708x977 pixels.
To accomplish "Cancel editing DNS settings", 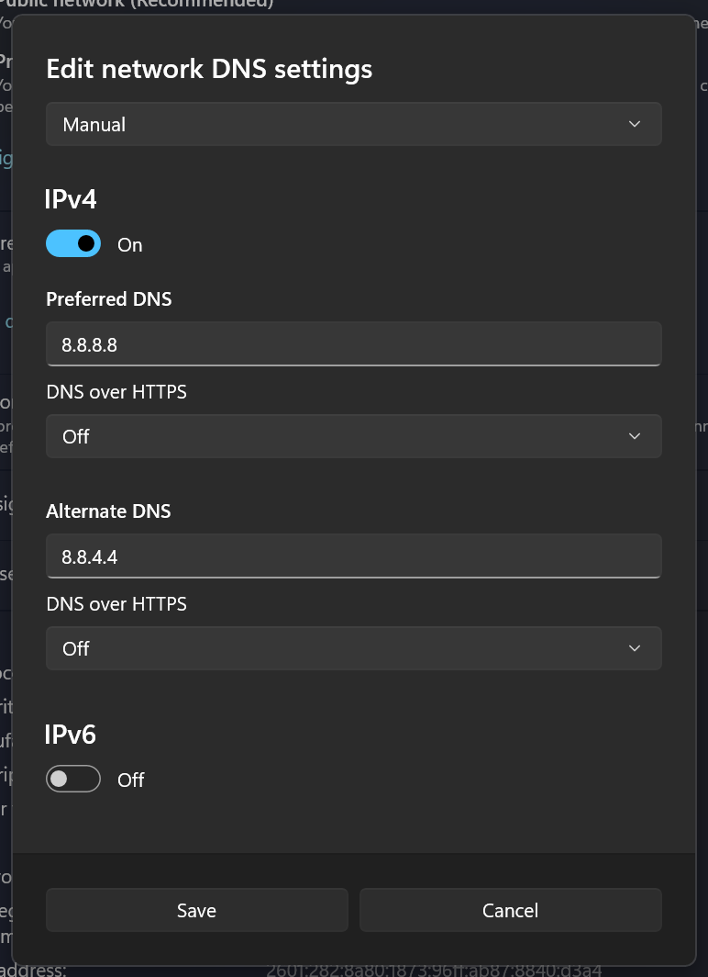I will coord(510,910).
